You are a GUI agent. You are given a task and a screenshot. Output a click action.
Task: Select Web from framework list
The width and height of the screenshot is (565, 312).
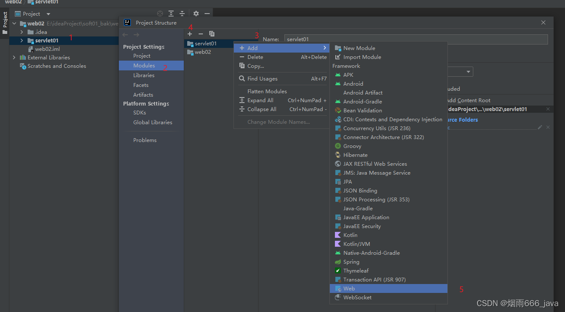click(349, 288)
